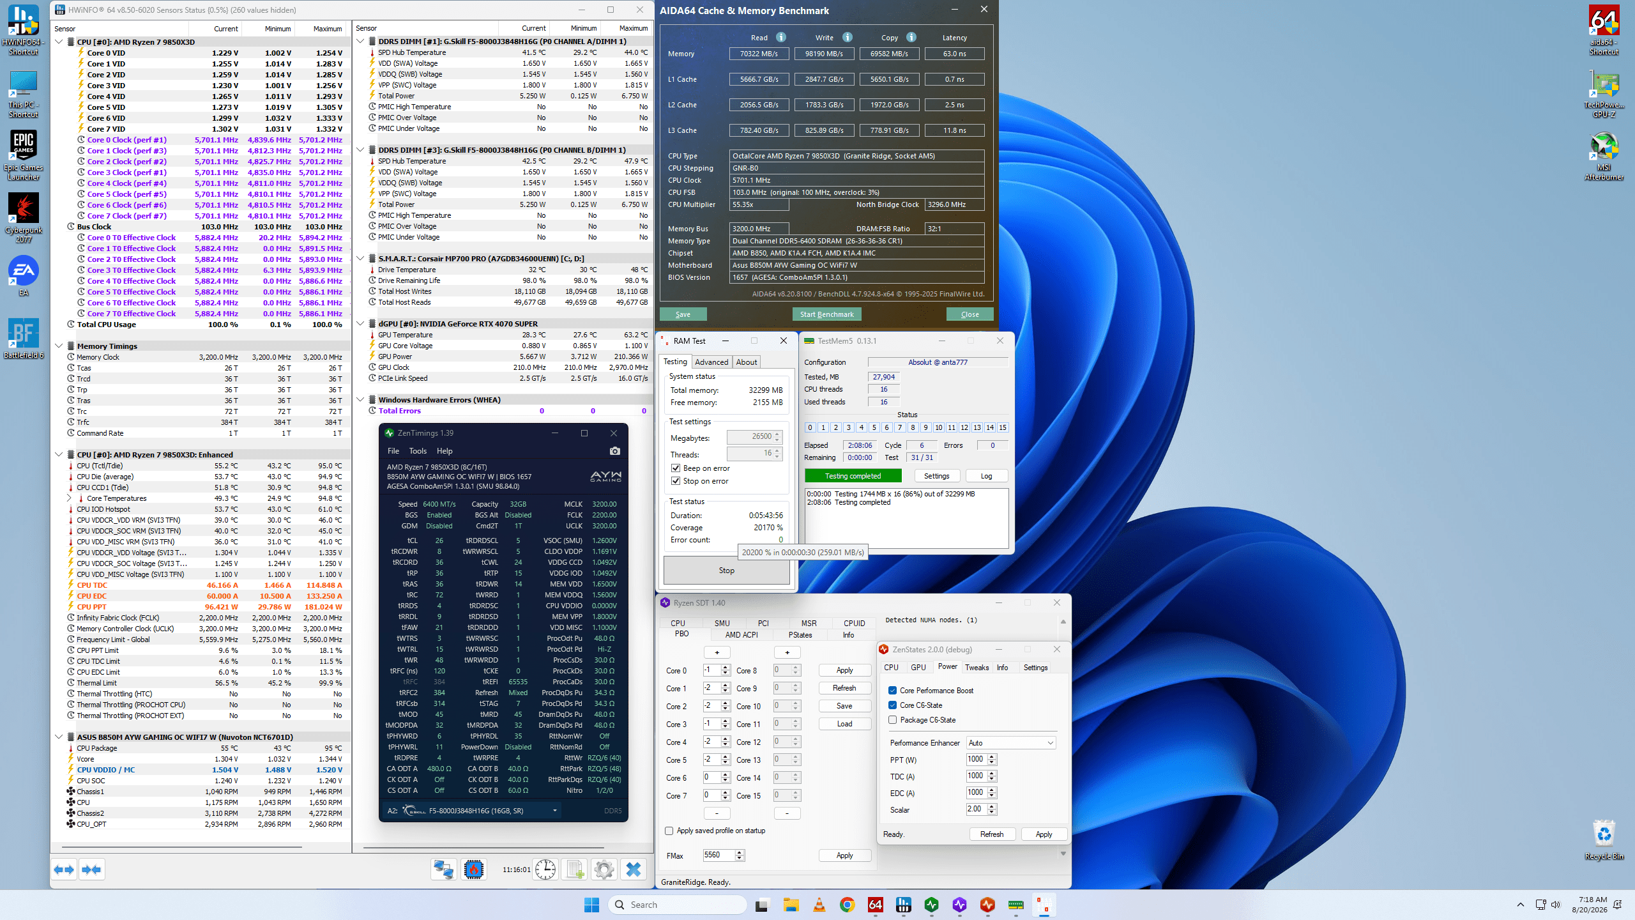Click the shrink-layout arrows icon in HWiNFO toolbar
The height and width of the screenshot is (920, 1635).
pos(92,870)
